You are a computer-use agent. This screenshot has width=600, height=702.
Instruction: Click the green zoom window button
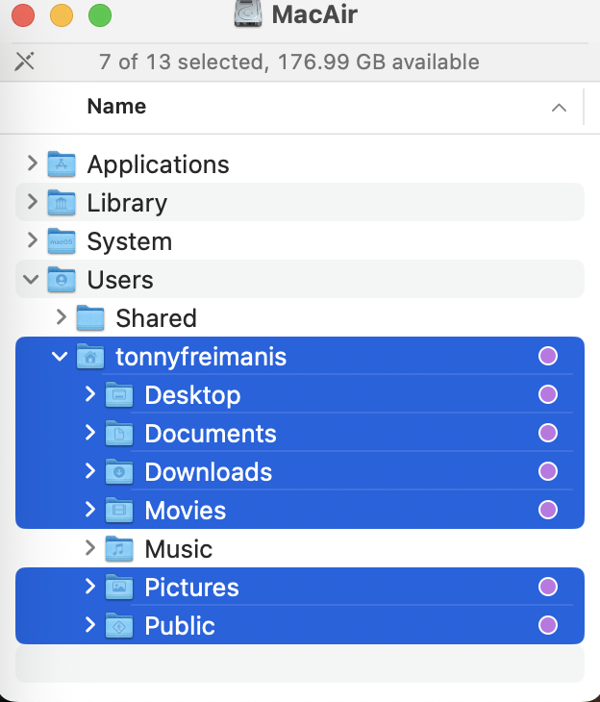point(100,15)
